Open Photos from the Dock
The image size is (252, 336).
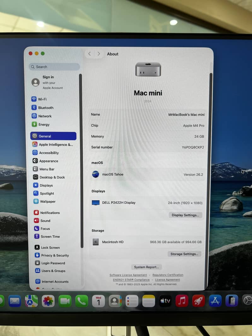48,301
